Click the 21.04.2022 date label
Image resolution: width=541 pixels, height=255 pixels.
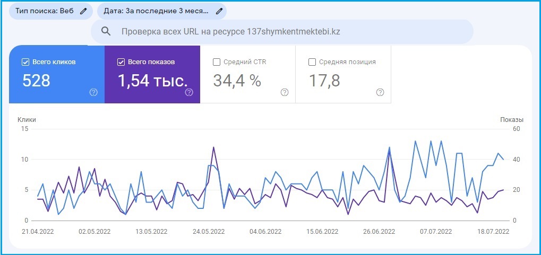click(x=38, y=232)
